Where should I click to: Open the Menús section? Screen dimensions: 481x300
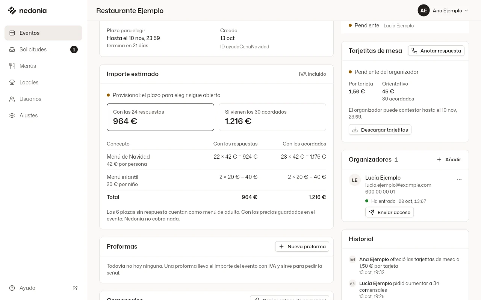(43, 66)
